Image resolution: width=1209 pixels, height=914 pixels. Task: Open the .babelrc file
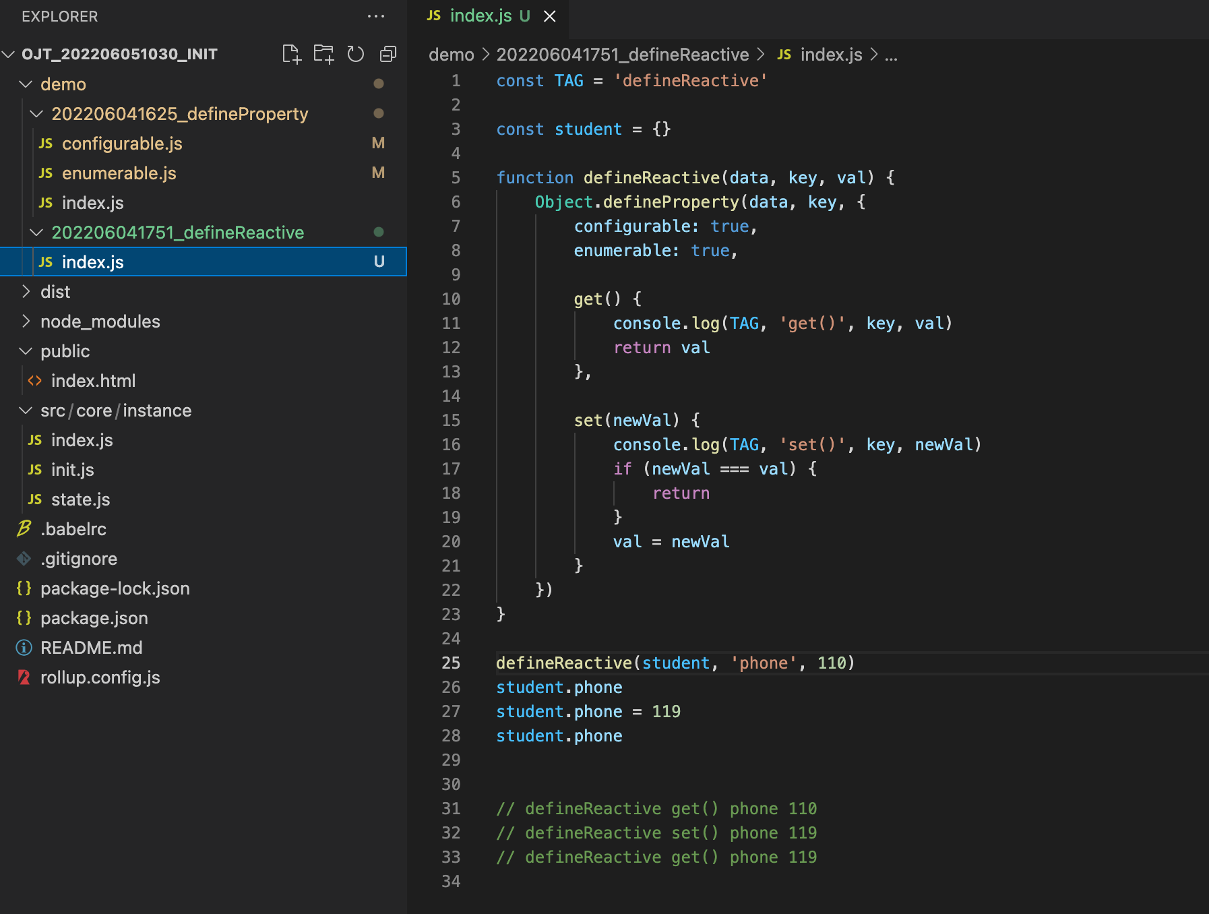coord(204,529)
